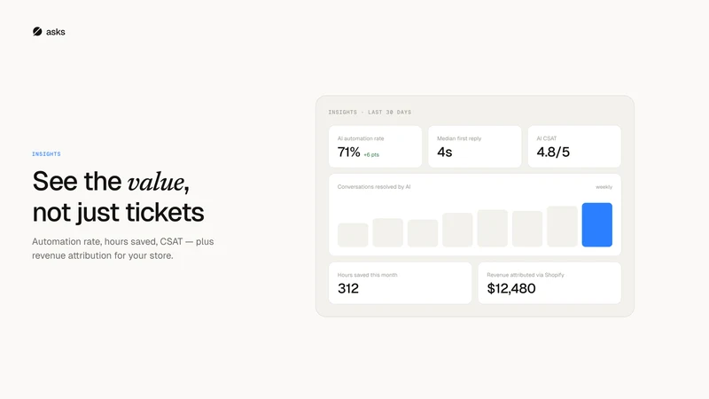709x399 pixels.
Task: Click the $12,480 revenue figure
Action: 511,289
